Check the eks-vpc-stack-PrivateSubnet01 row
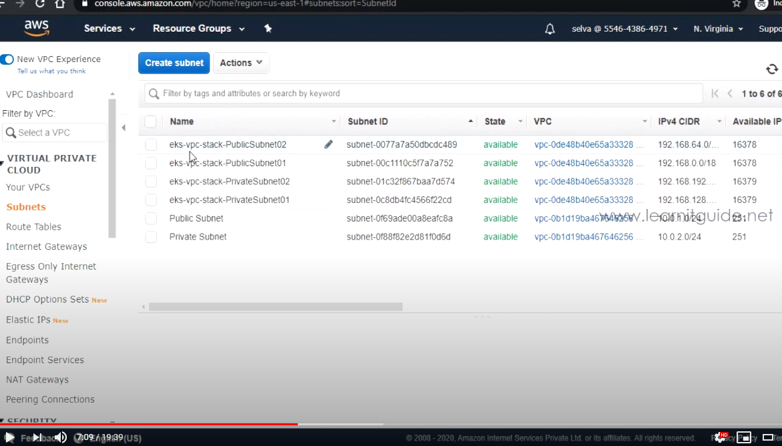This screenshot has height=446, width=782. tap(151, 200)
